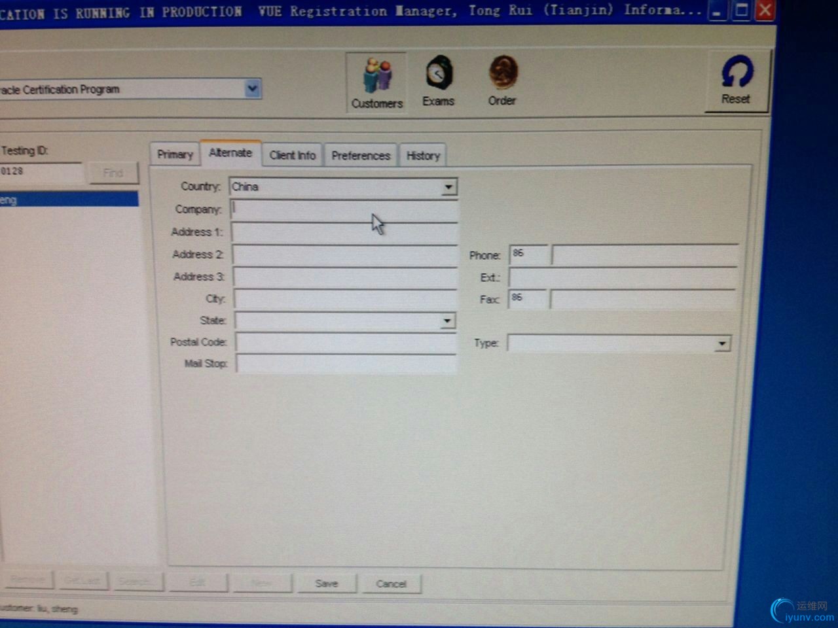
Task: Open the Client Info tab
Action: [293, 155]
